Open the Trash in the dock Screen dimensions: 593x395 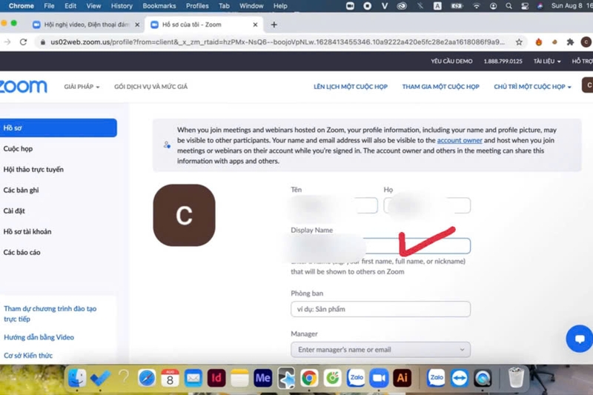click(x=516, y=378)
